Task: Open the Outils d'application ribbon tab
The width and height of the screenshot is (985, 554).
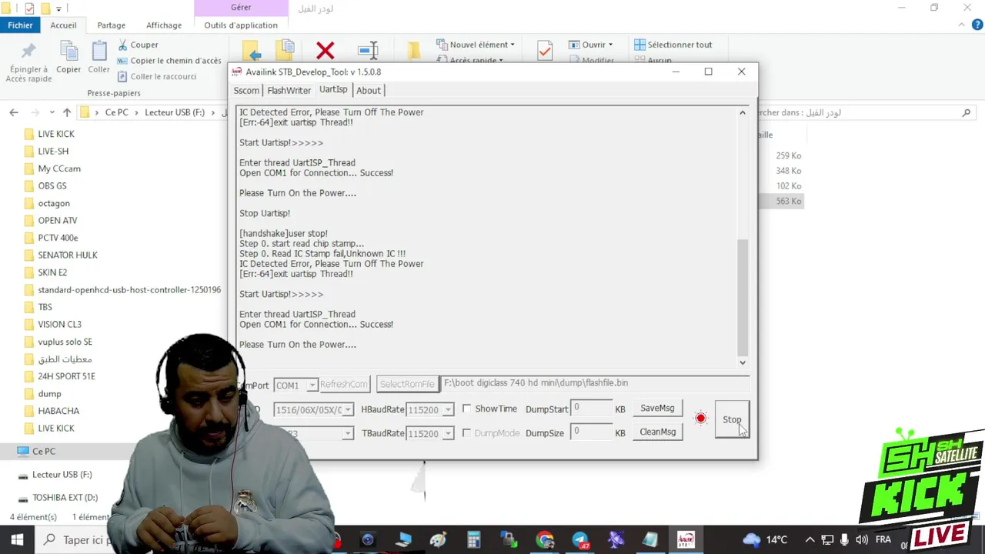Action: click(241, 25)
